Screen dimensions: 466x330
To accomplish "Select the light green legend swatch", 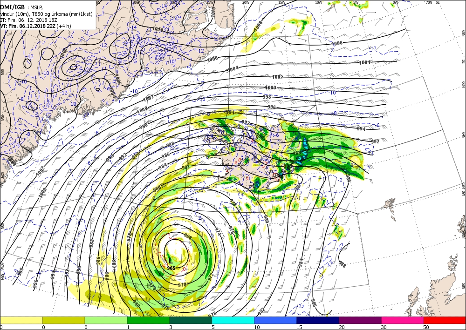I will click(106, 320).
